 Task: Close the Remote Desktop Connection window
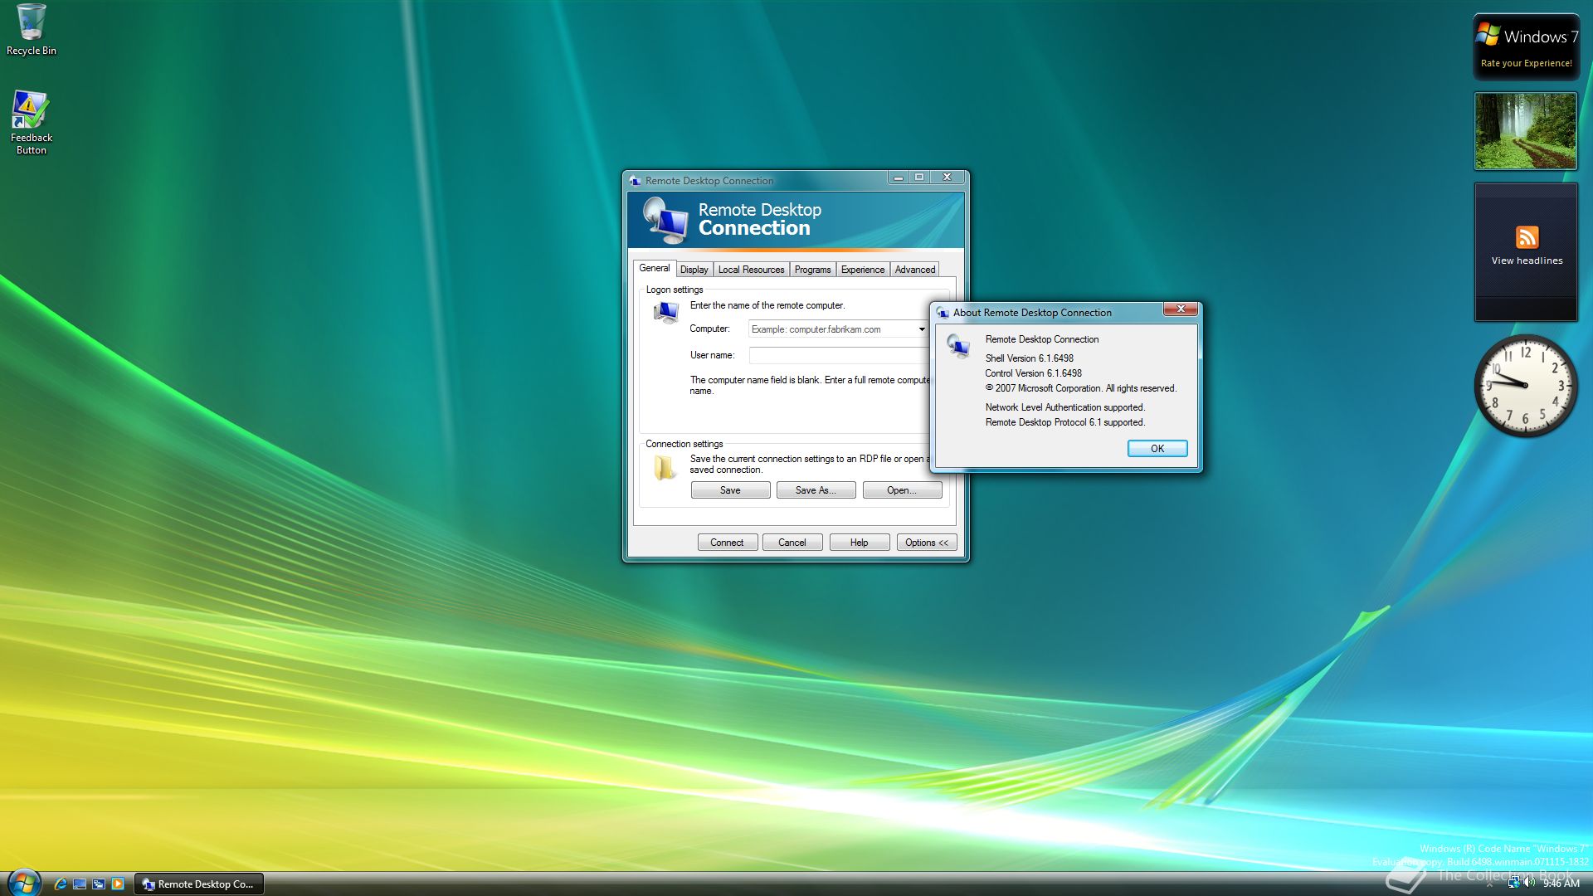tap(947, 177)
